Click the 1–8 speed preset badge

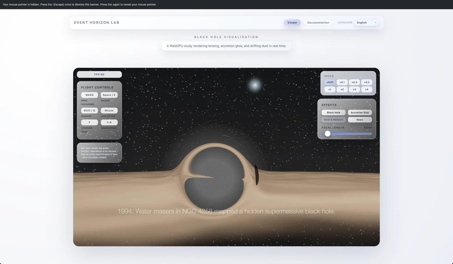(109, 122)
